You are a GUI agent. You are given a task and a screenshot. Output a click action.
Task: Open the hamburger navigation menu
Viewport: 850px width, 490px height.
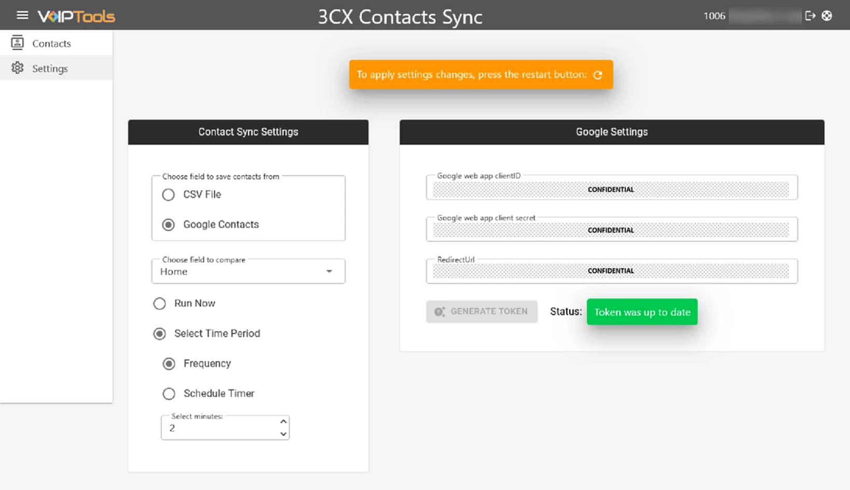click(x=22, y=15)
